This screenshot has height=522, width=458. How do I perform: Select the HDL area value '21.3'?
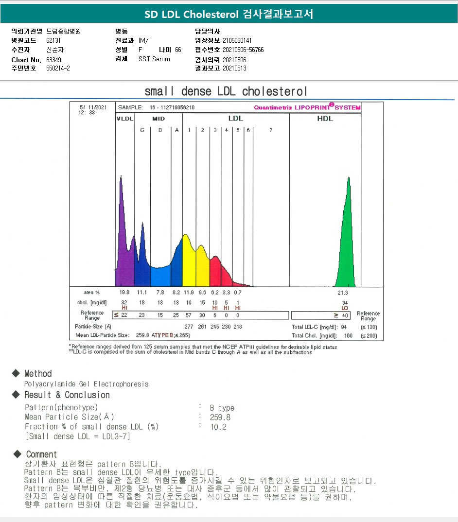pyautogui.click(x=343, y=293)
